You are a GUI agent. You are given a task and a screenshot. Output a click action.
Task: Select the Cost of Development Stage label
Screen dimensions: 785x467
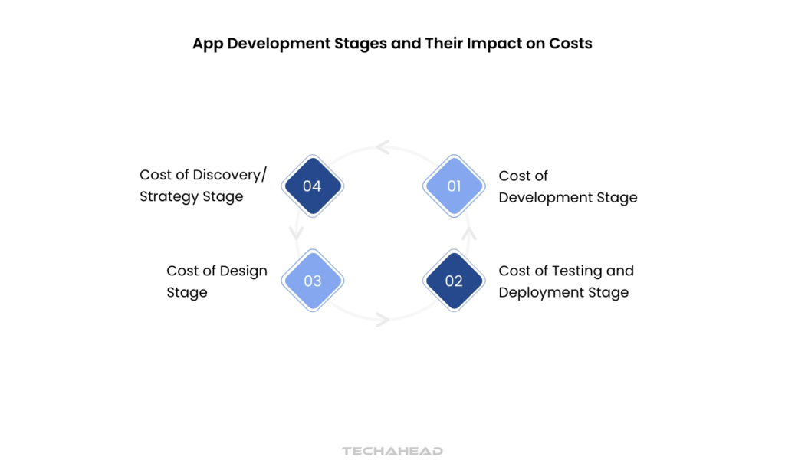point(567,186)
